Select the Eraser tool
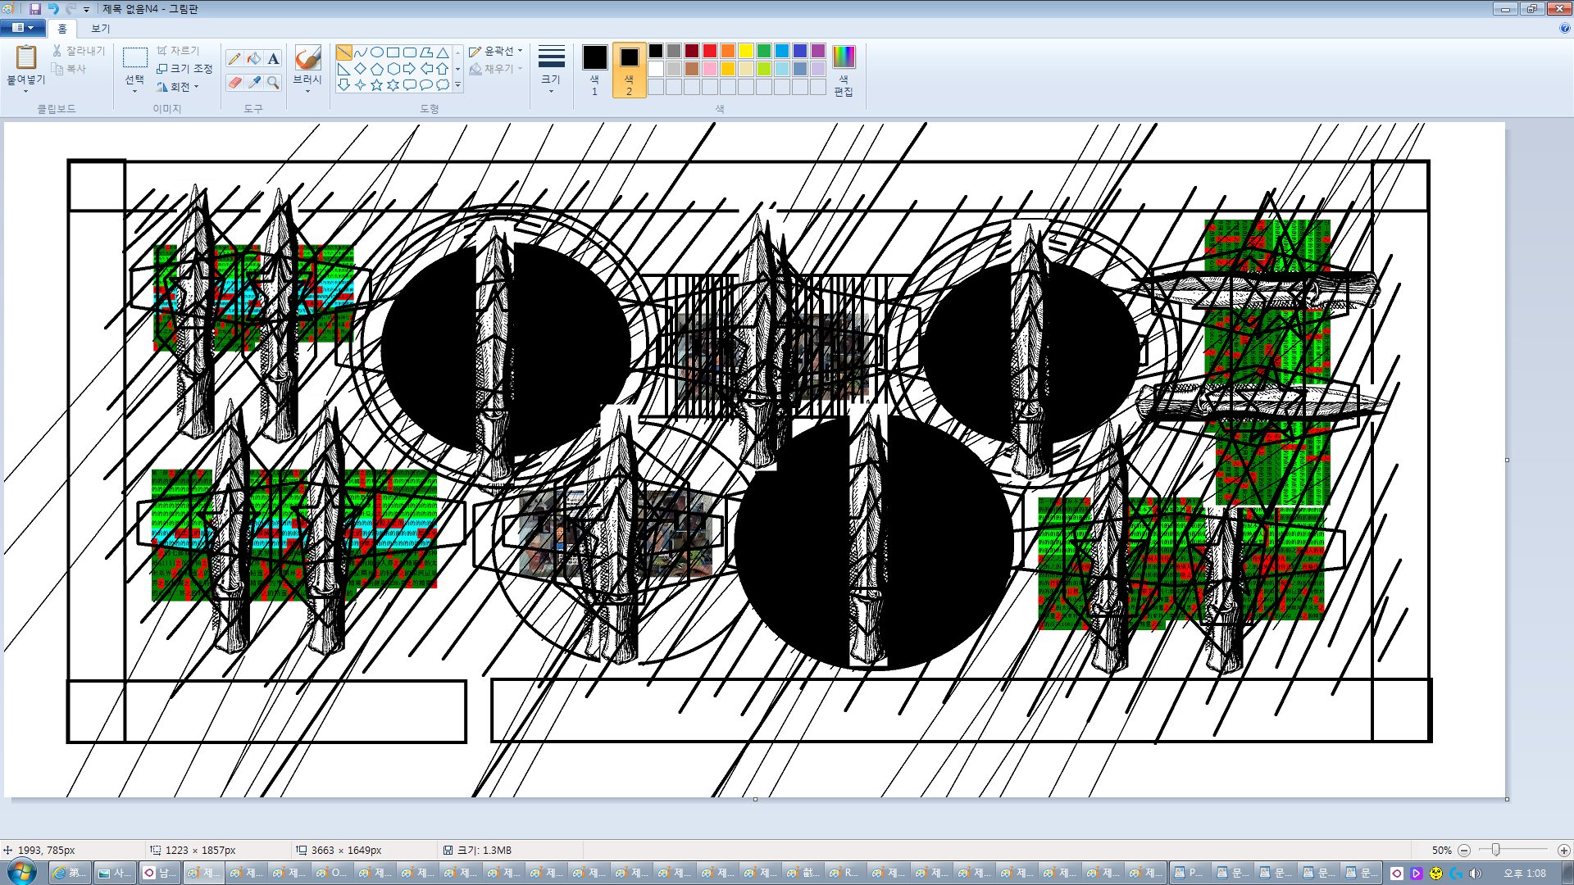The height and width of the screenshot is (885, 1574). 234,82
